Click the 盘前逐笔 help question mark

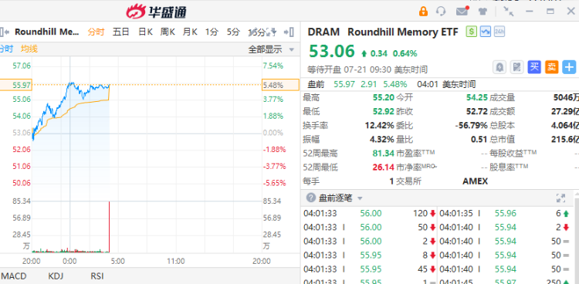(x=311, y=198)
